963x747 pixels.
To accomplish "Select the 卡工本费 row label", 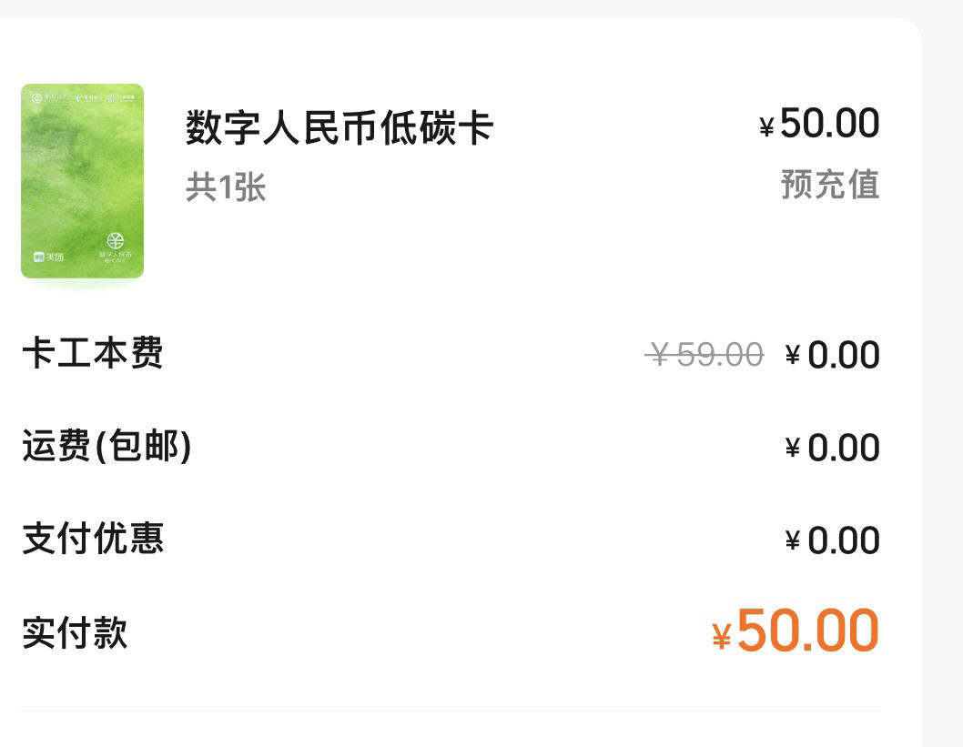I will 93,353.
